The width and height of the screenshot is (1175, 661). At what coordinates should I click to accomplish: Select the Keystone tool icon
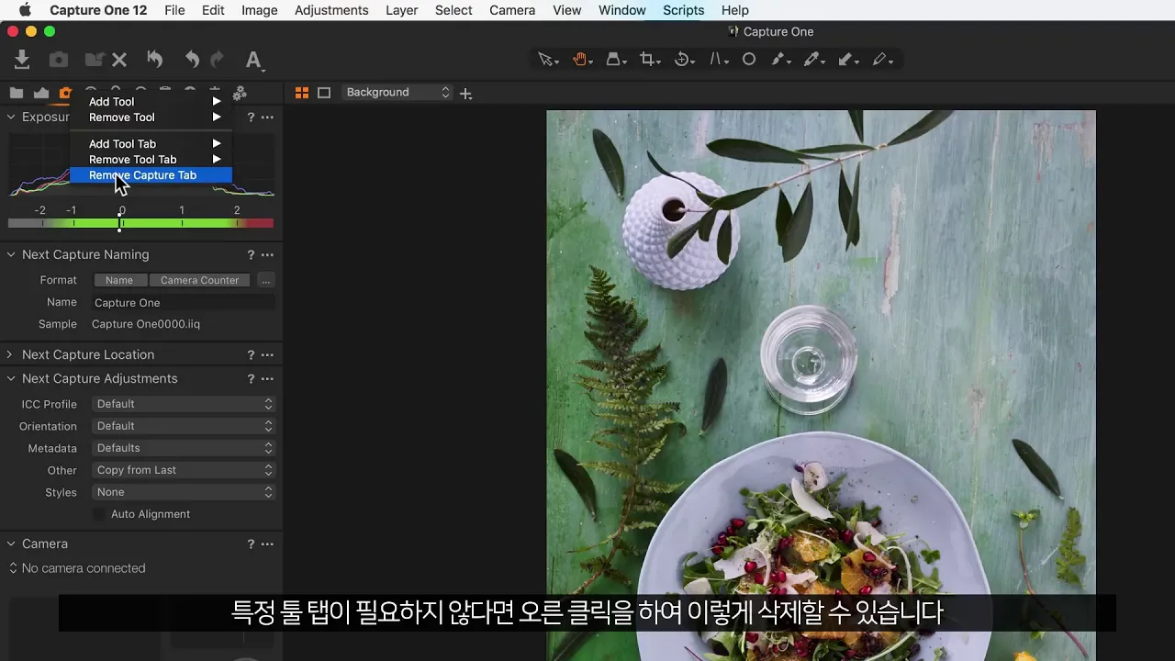(x=718, y=60)
